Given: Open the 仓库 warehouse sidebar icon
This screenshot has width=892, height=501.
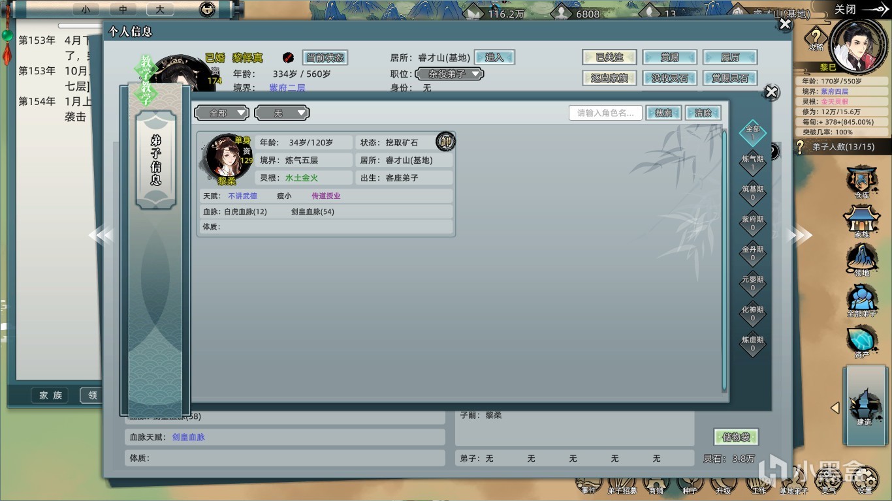Looking at the screenshot, I should [862, 183].
